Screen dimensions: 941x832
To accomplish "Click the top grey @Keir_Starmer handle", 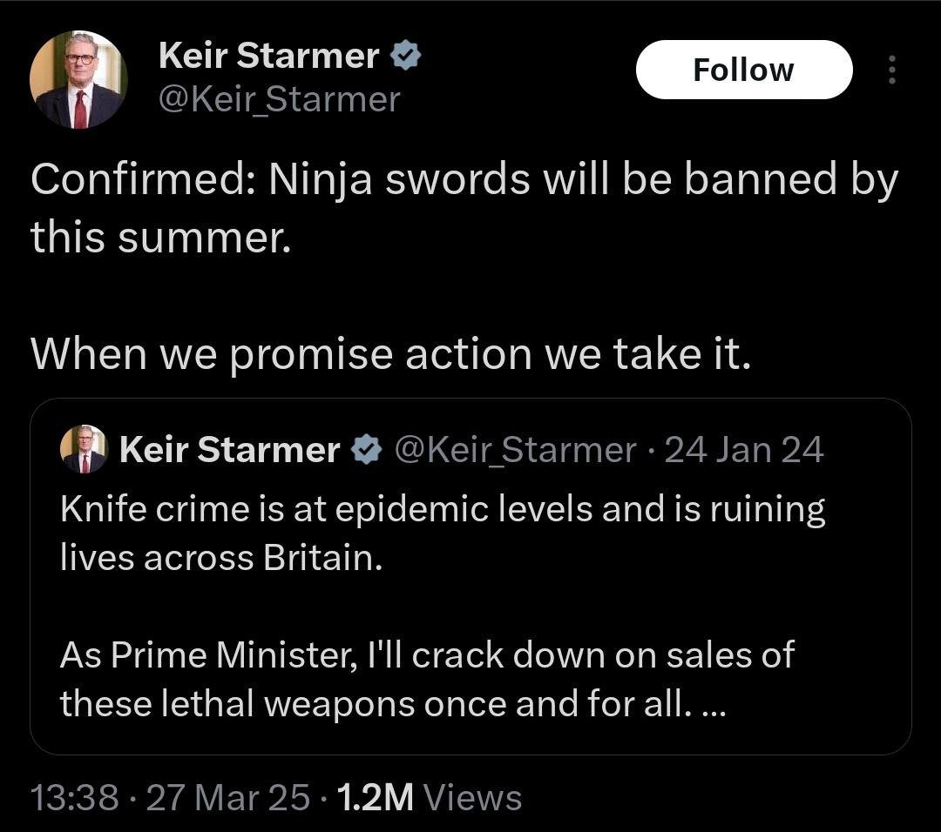I will pos(279,99).
